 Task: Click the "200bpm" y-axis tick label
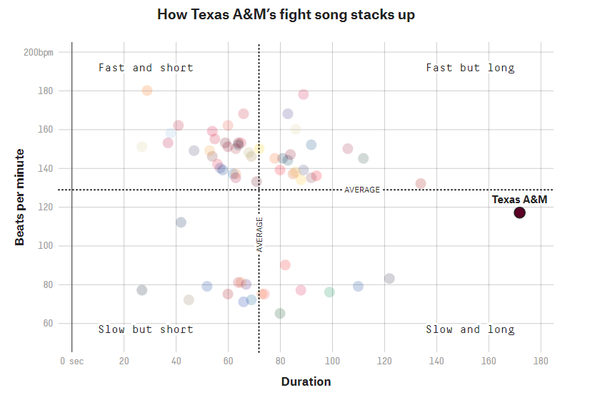39,53
